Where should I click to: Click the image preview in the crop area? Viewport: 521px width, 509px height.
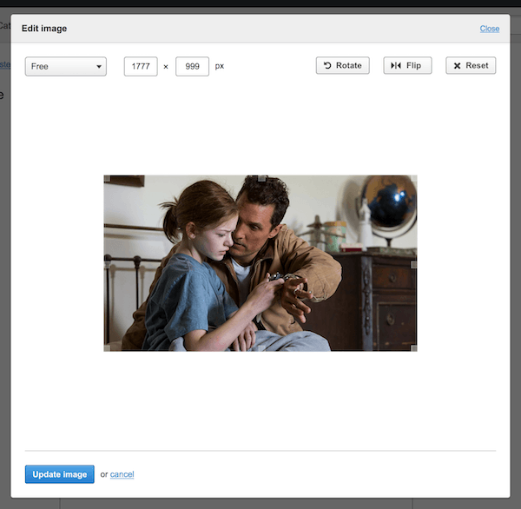260,263
